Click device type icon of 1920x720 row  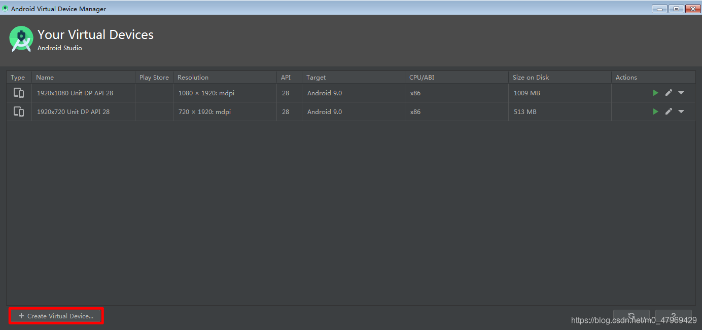pos(19,112)
